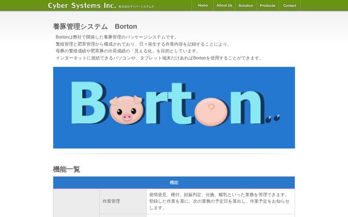Image resolution: width=348 pixels, height=217 pixels.
Task: Open the Contact page
Action: click(x=289, y=5)
